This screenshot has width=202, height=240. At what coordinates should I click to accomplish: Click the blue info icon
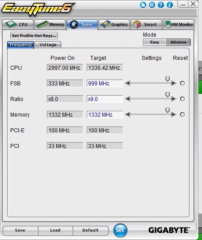(169, 5)
